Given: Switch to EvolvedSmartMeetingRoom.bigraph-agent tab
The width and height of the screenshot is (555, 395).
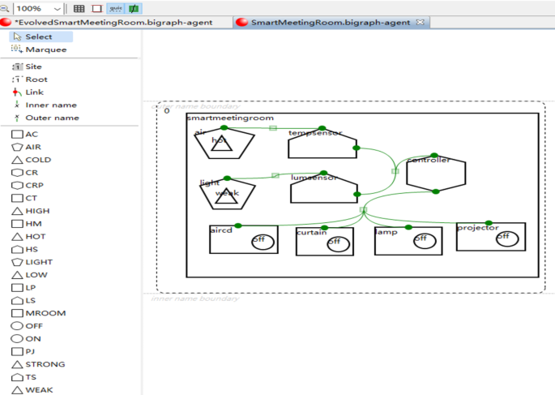Looking at the screenshot, I should [x=112, y=22].
